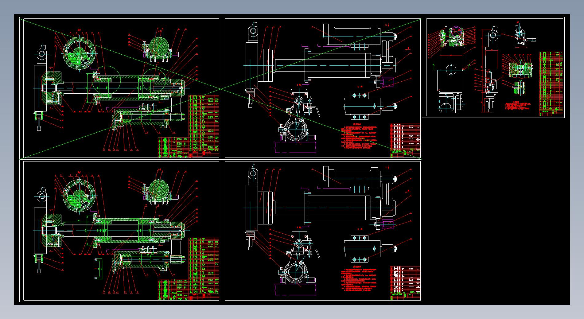Viewport: 584px width, 319px height.
Task: Select red technical notes in top-middle sheet
Action: pos(359,136)
